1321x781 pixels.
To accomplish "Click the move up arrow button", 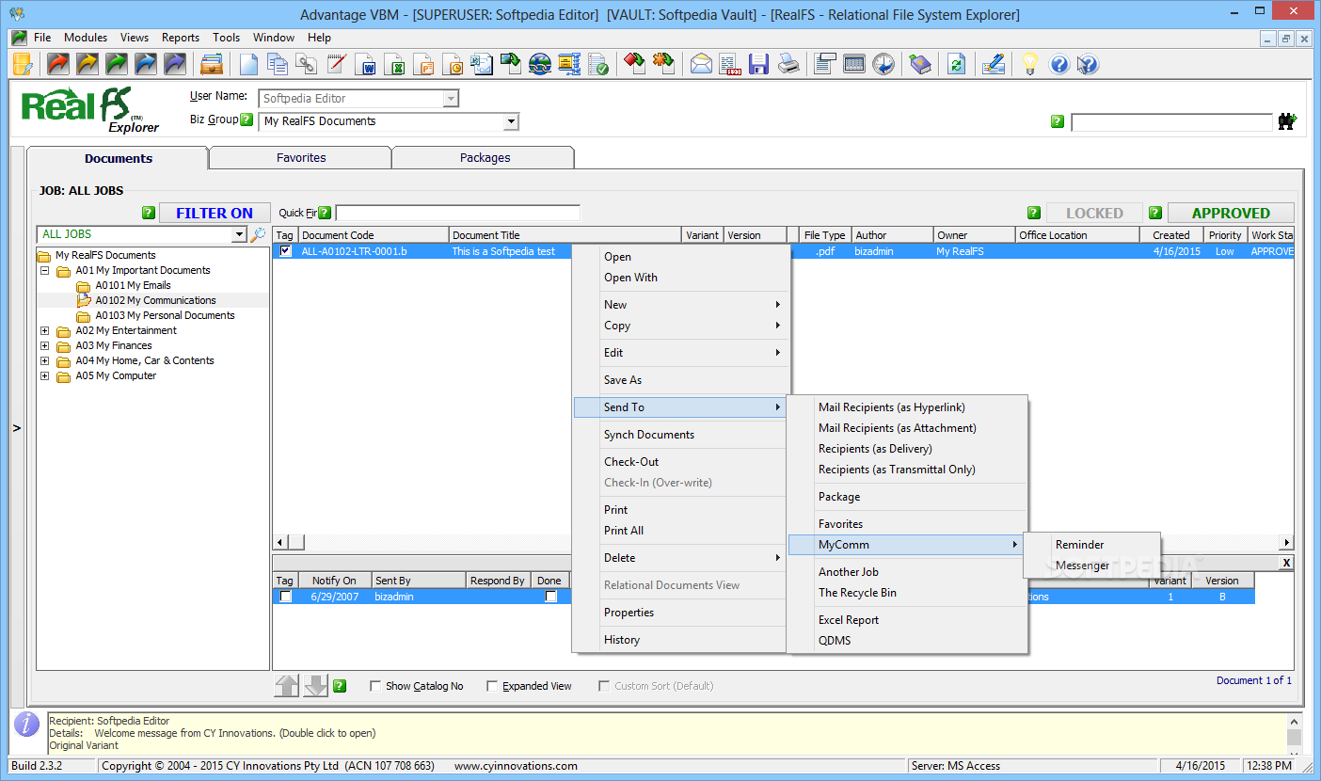I will 286,686.
